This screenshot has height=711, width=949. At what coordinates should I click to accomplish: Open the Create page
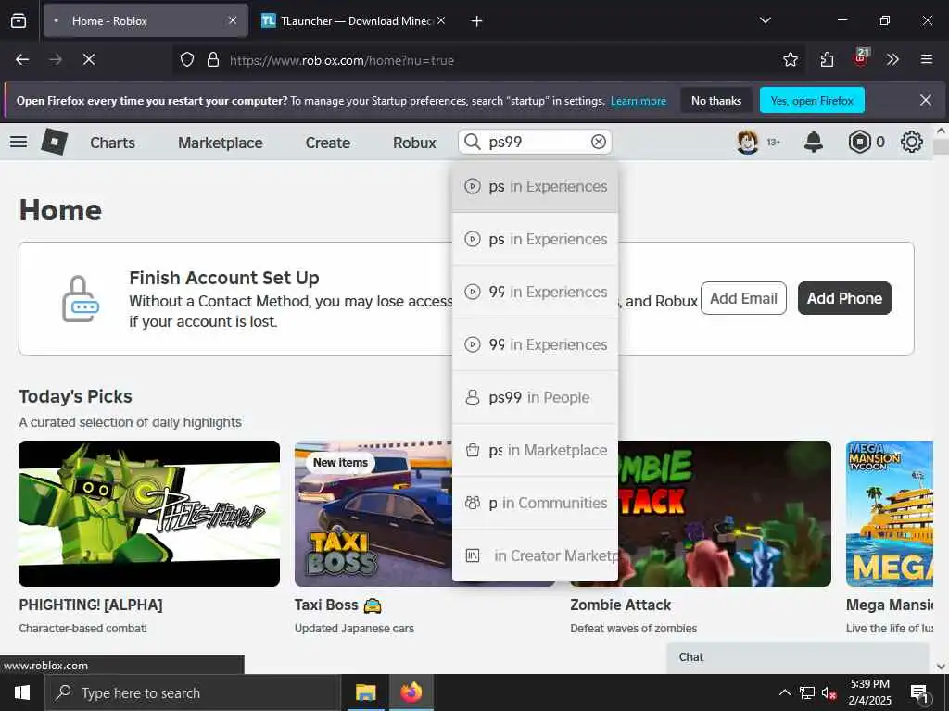[327, 143]
